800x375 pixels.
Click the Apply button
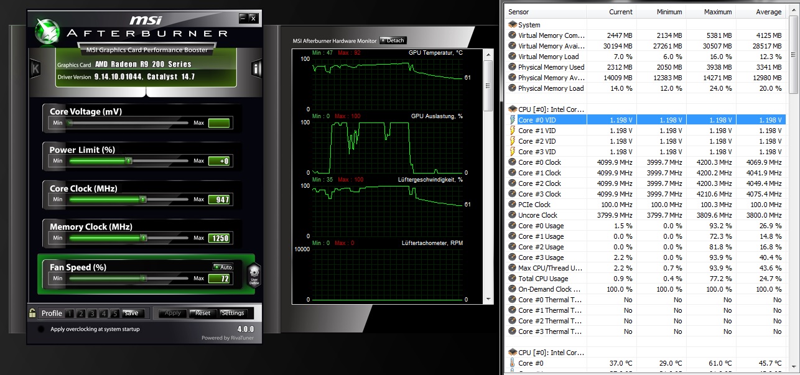click(172, 313)
